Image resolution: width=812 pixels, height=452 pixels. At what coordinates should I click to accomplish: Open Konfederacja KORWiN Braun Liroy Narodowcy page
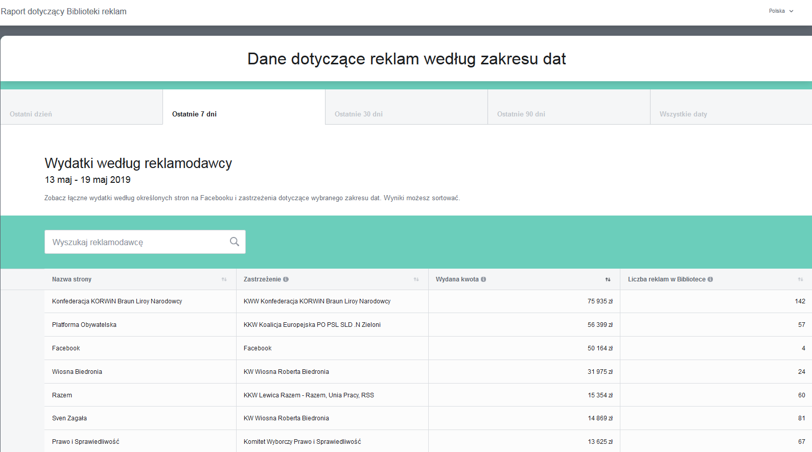click(x=117, y=301)
